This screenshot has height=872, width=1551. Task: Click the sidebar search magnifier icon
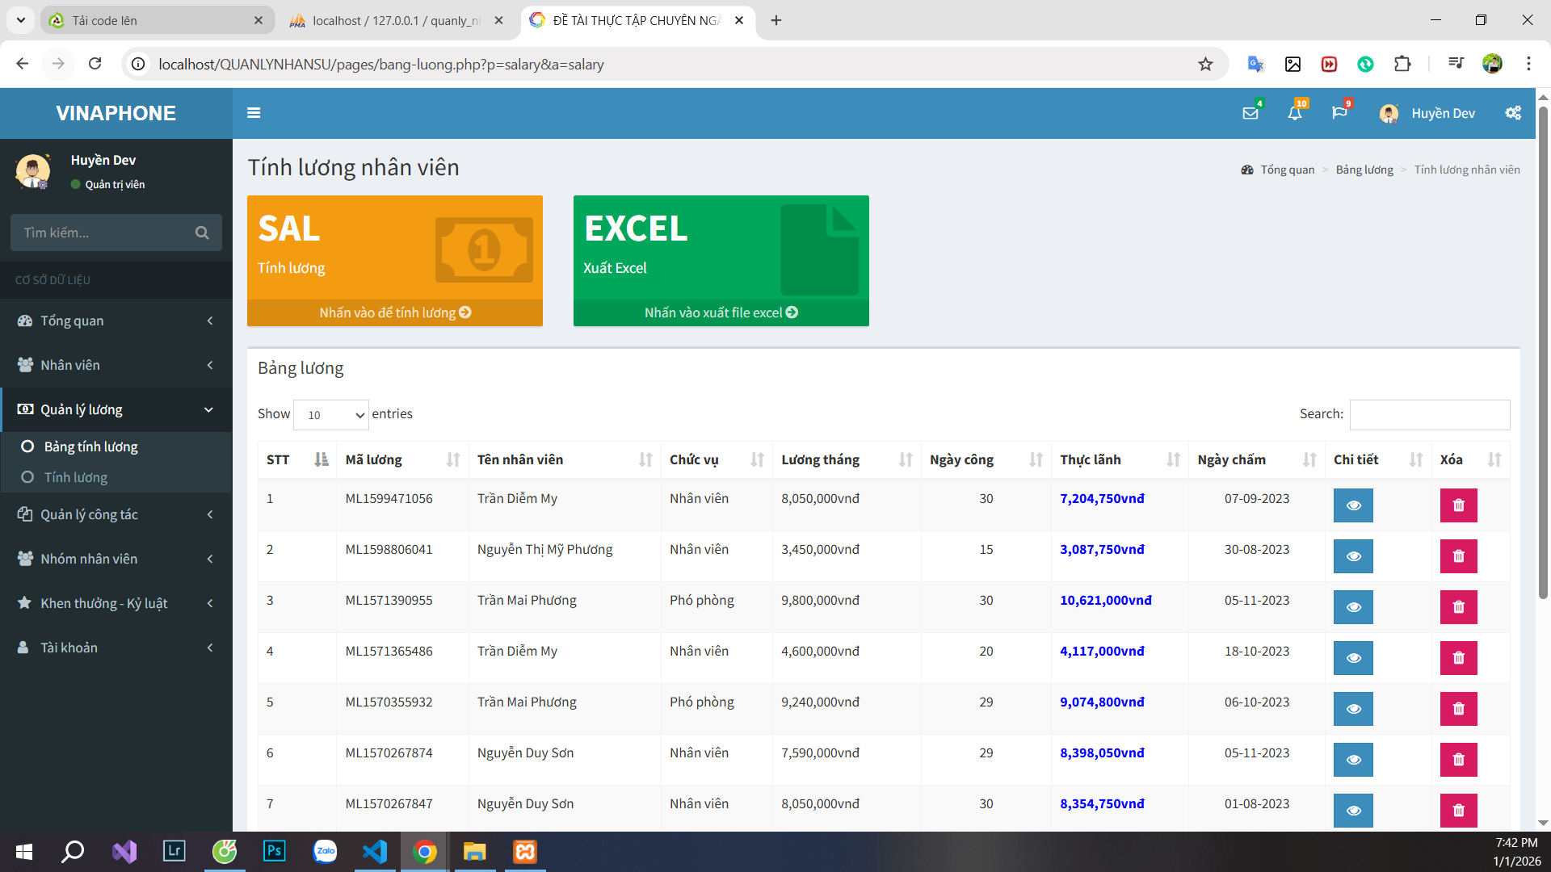point(202,233)
